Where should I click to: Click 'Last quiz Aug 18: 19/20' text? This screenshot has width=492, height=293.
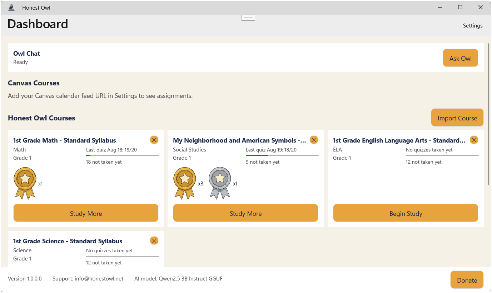(111, 150)
